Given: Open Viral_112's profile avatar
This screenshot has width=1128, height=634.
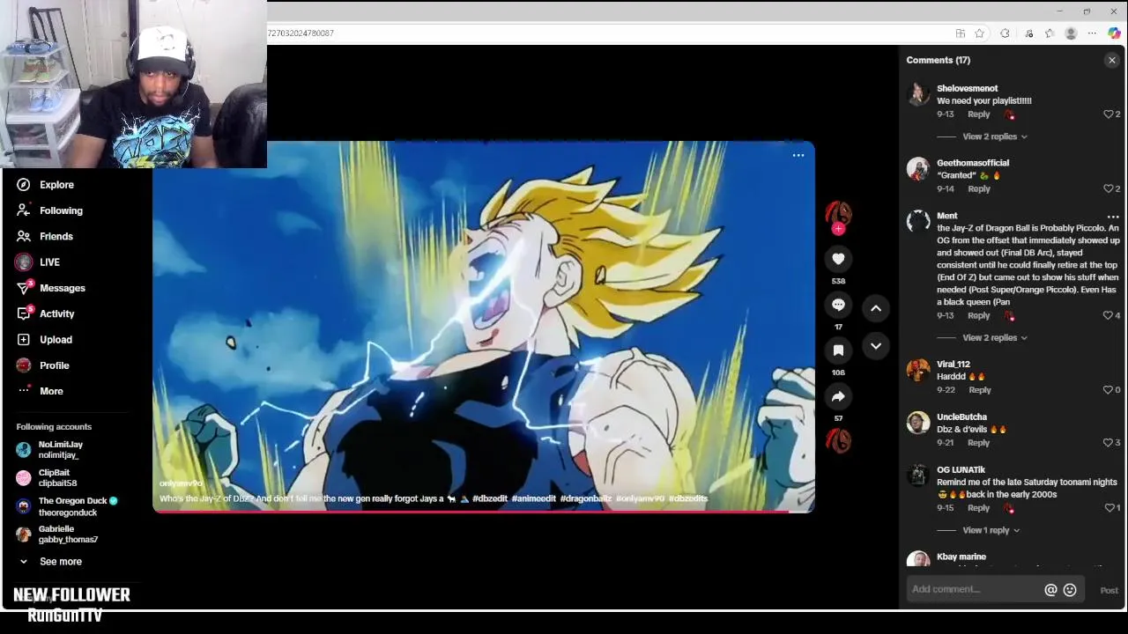Looking at the screenshot, I should click(x=918, y=370).
